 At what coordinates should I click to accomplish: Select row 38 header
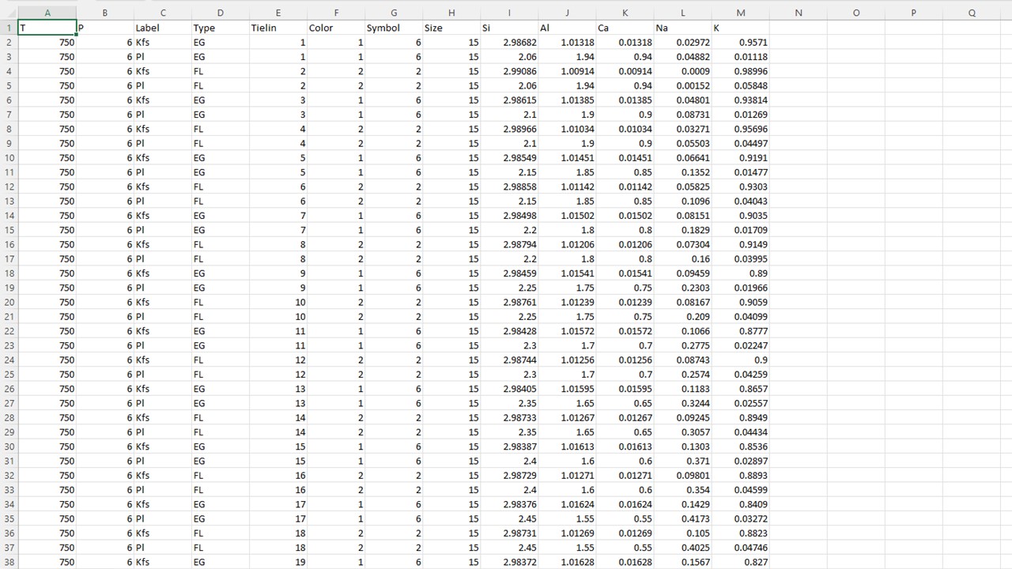(9, 562)
